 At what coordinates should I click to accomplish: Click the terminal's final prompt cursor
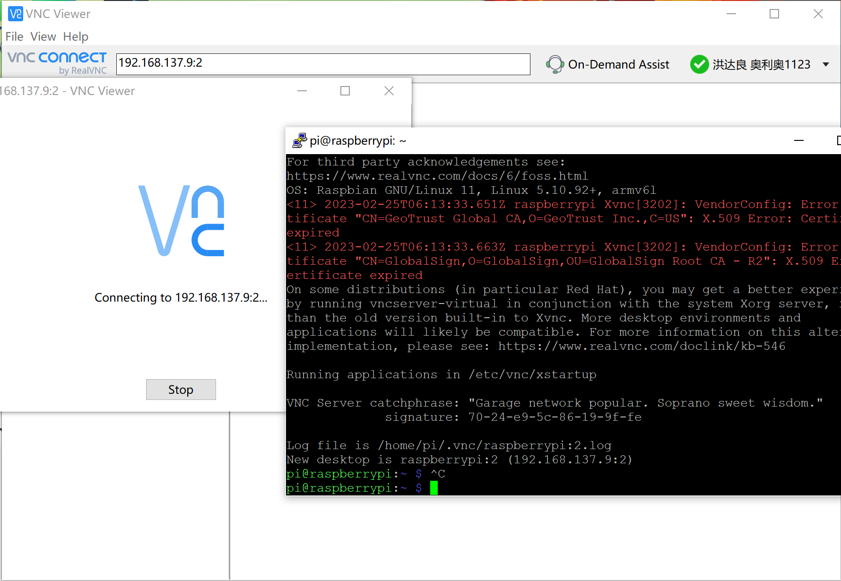pos(434,488)
